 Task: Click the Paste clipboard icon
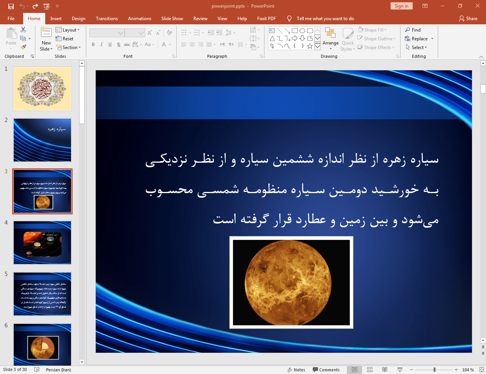(11, 34)
